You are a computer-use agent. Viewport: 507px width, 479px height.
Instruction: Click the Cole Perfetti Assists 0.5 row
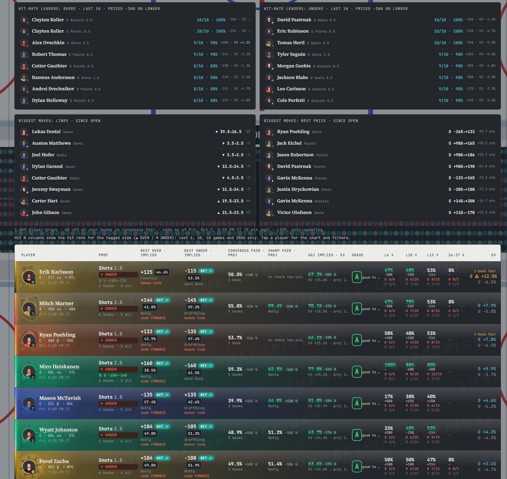point(380,100)
